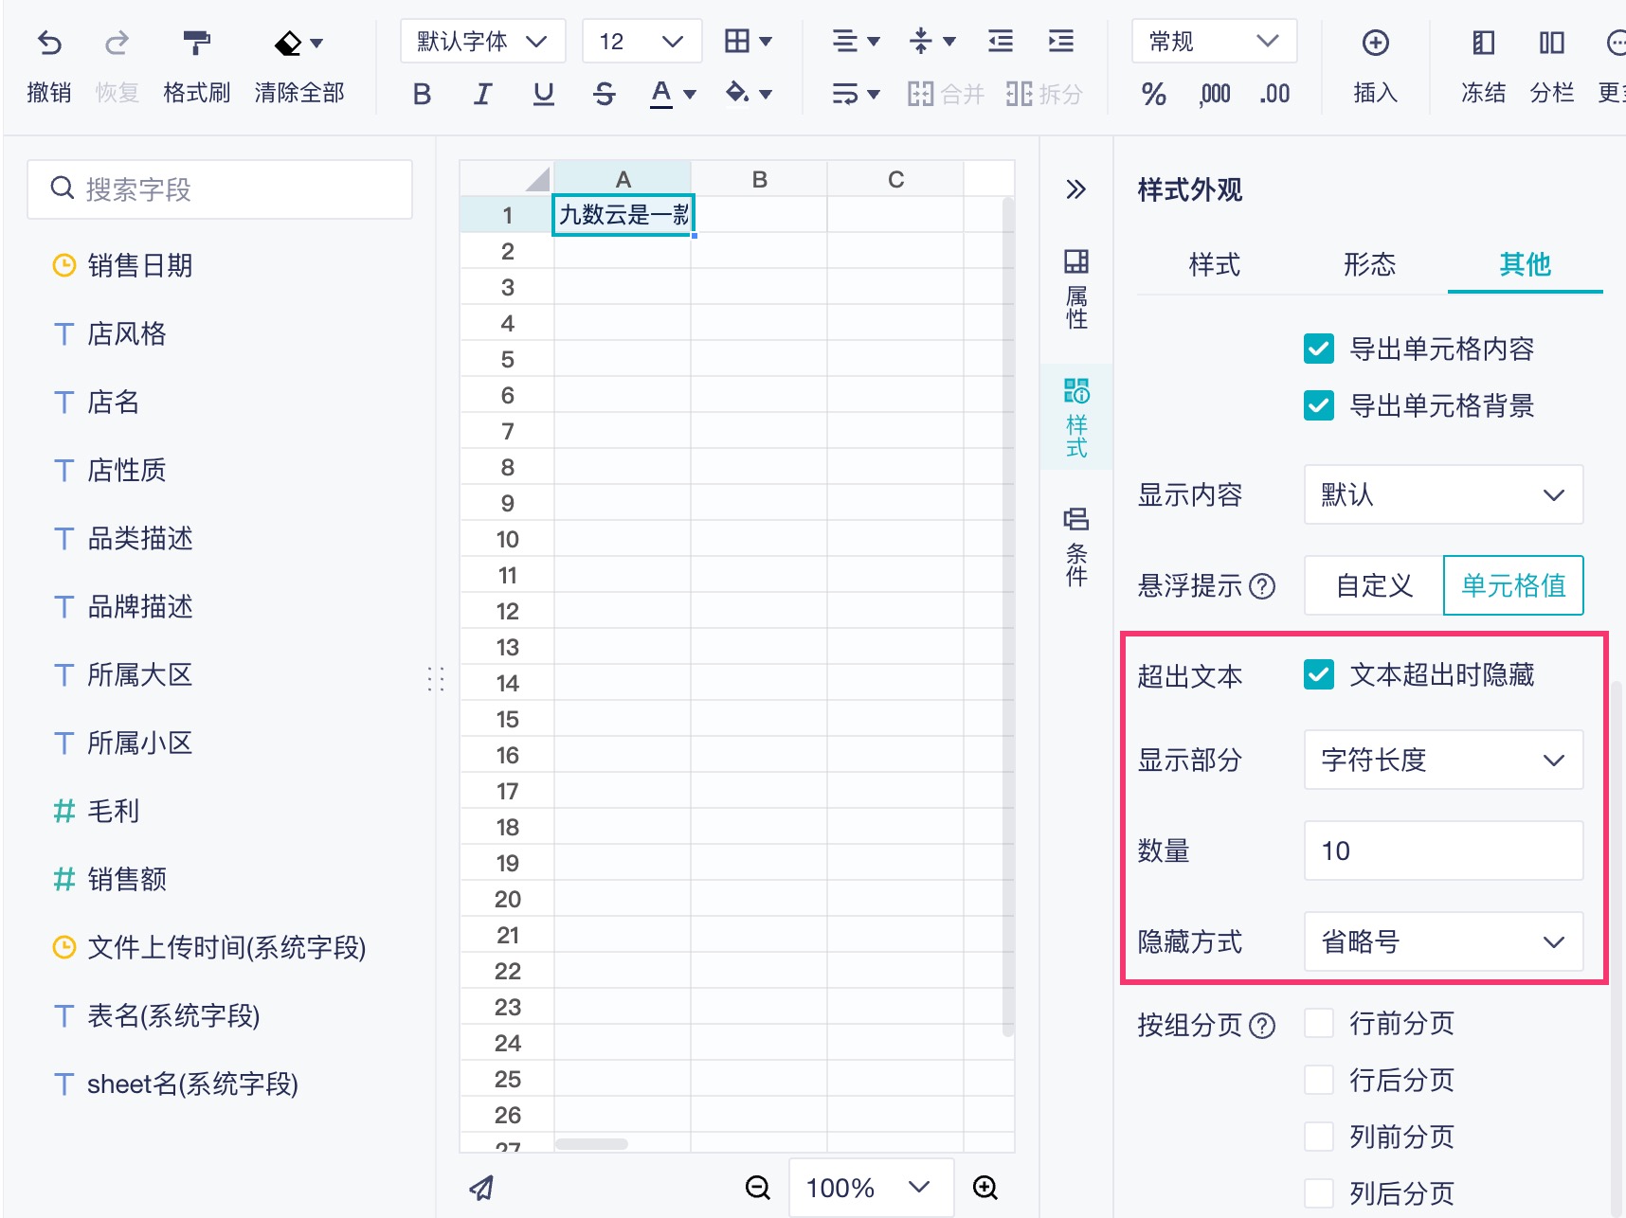The height and width of the screenshot is (1218, 1626).
Task: Click the merge cells (合并) button
Action: tap(946, 94)
